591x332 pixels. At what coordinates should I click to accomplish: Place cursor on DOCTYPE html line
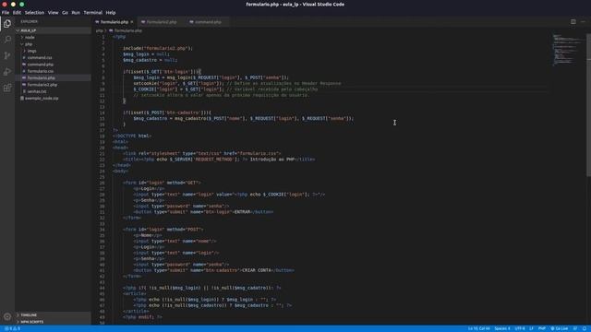pyautogui.click(x=132, y=136)
